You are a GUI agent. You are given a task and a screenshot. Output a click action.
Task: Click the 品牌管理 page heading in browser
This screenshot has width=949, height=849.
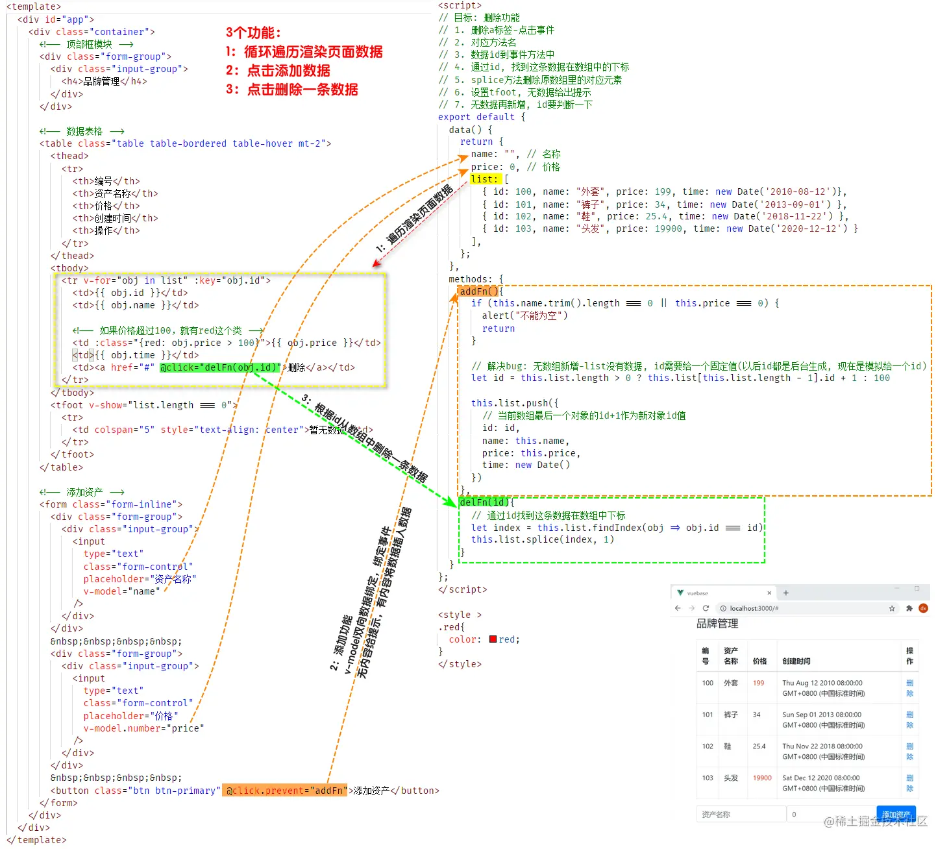717,624
